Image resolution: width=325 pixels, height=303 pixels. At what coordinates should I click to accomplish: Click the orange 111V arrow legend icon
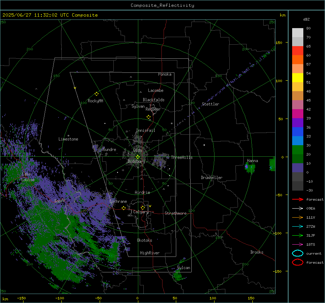[298, 217]
